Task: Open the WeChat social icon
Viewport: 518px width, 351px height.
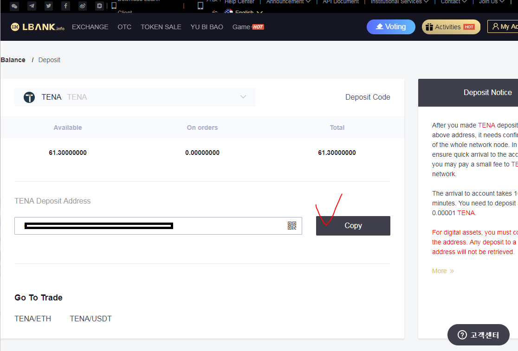Action: pyautogui.click(x=14, y=6)
